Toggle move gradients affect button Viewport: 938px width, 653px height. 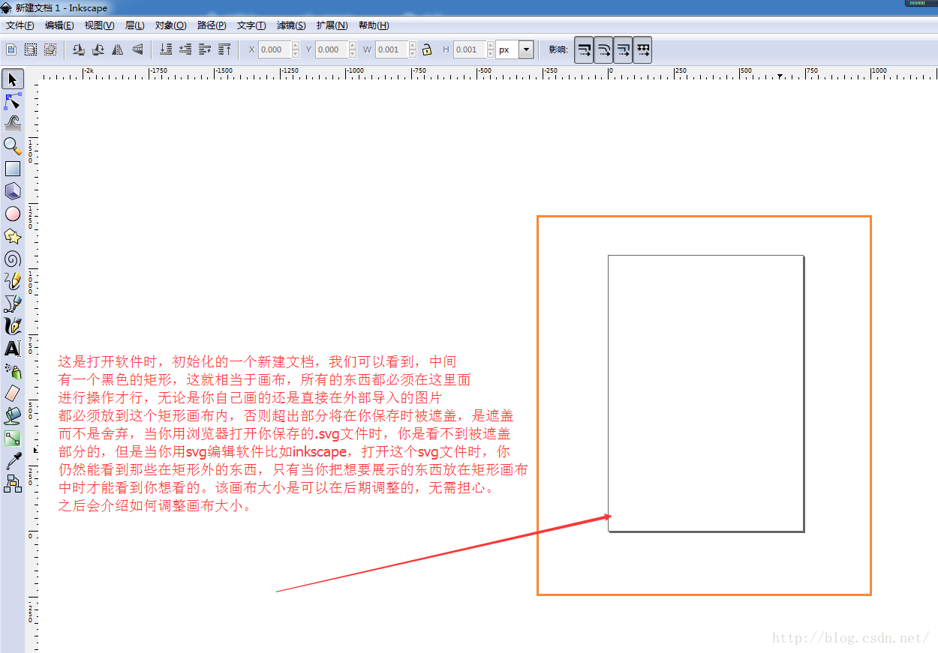tap(623, 50)
